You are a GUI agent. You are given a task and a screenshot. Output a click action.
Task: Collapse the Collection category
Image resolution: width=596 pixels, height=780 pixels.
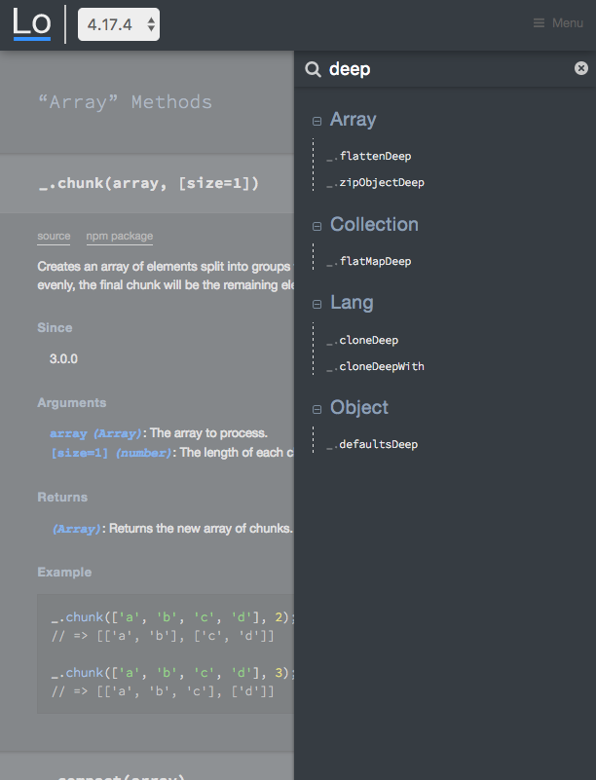[317, 226]
